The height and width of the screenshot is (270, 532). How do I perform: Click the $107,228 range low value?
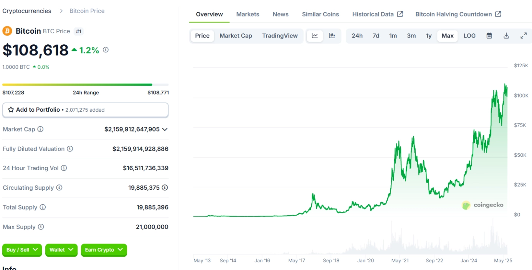[x=13, y=93]
